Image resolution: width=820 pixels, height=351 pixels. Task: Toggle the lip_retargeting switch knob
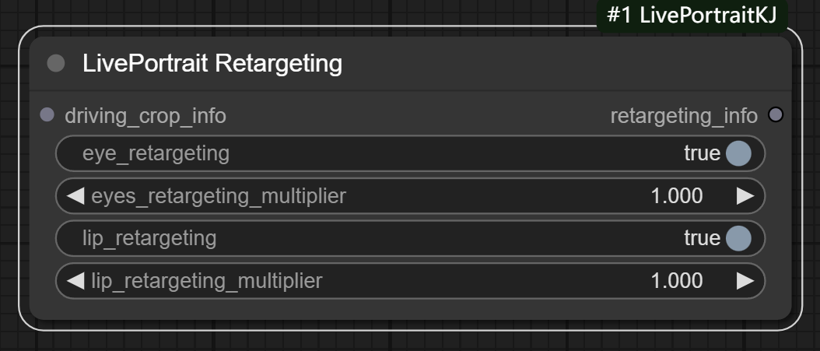[738, 238]
